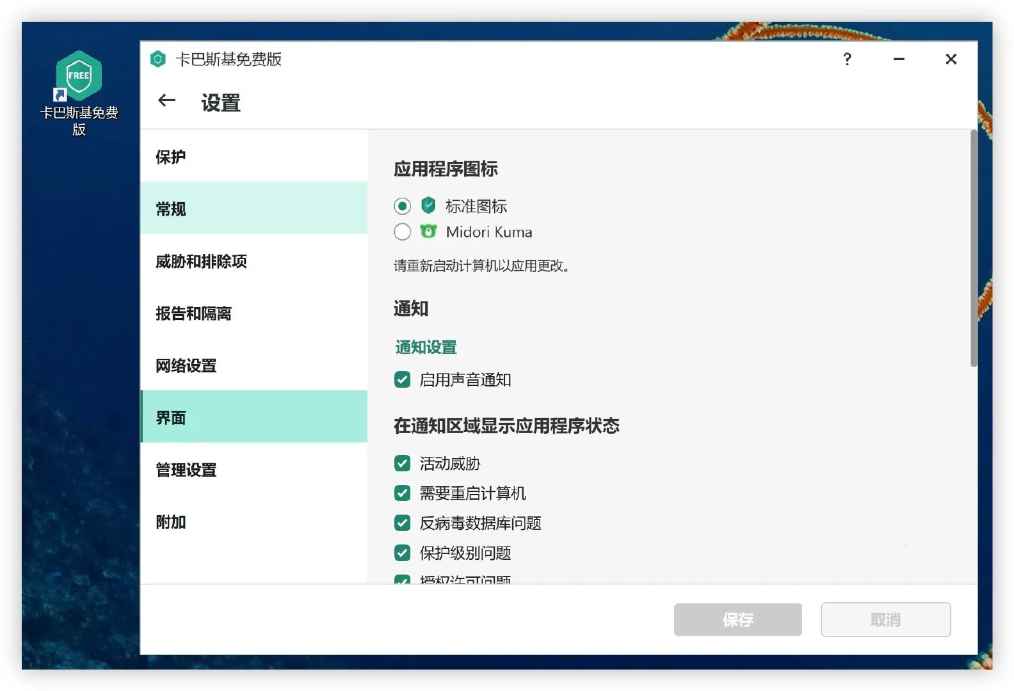Image resolution: width=1014 pixels, height=691 pixels.
Task: Go back using the arrow icon
Action: (x=166, y=100)
